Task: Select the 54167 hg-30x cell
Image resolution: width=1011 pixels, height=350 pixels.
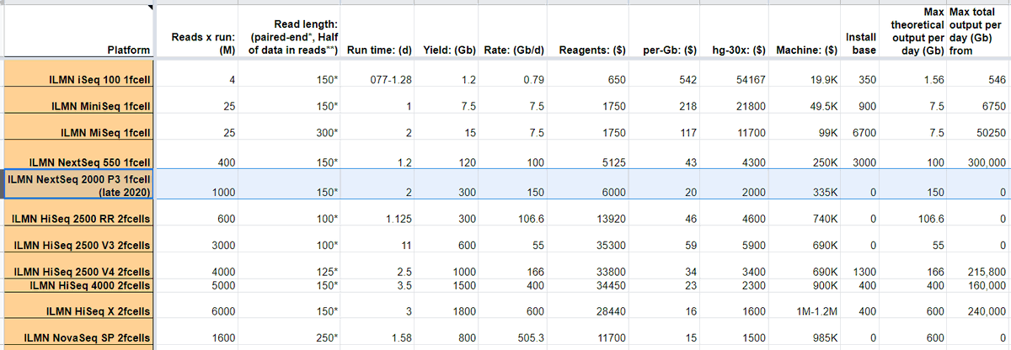Action: (735, 74)
